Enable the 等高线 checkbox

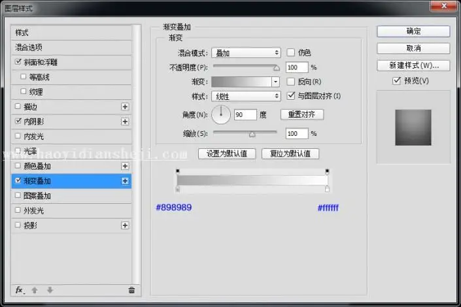coord(24,76)
